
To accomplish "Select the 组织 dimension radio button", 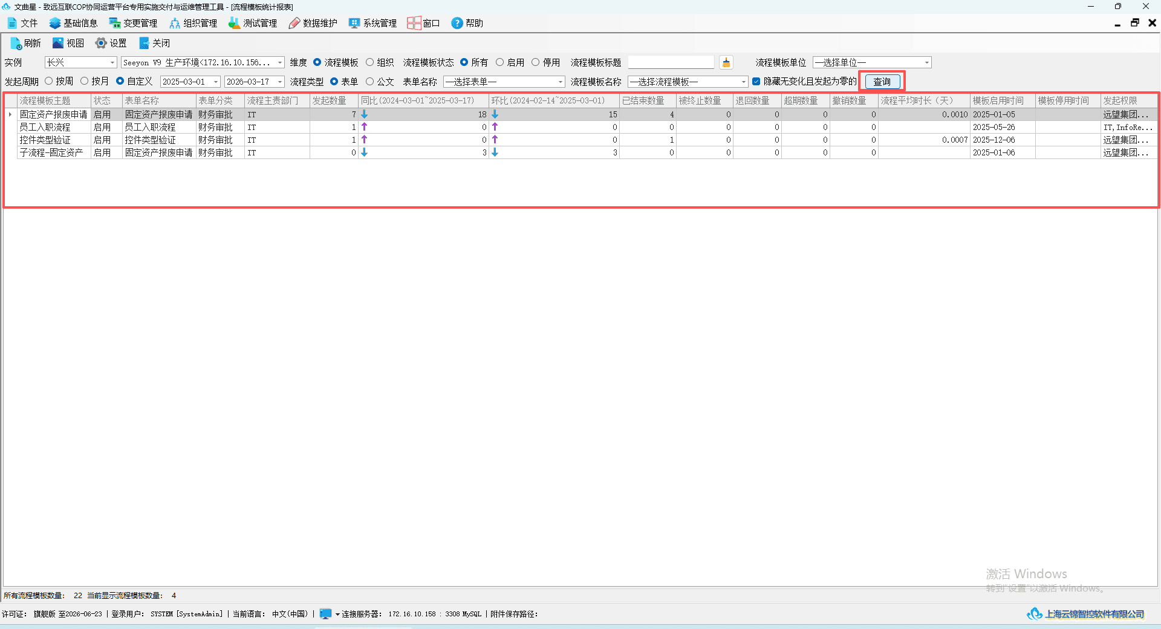I will [369, 62].
